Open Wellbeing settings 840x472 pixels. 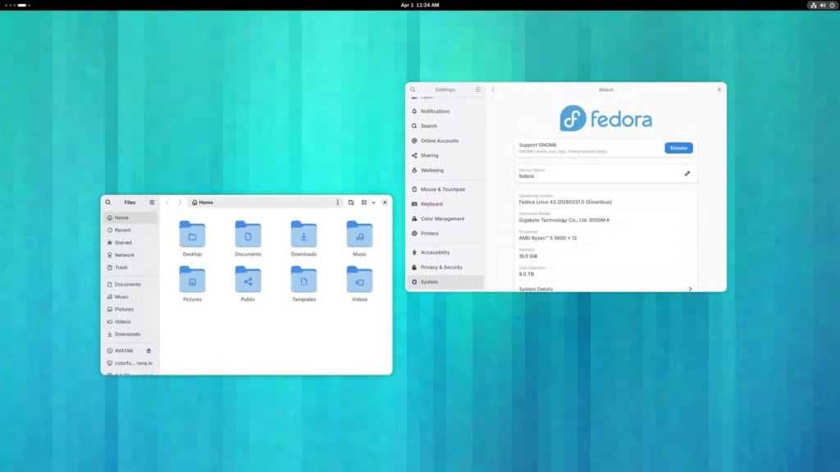click(x=445, y=170)
